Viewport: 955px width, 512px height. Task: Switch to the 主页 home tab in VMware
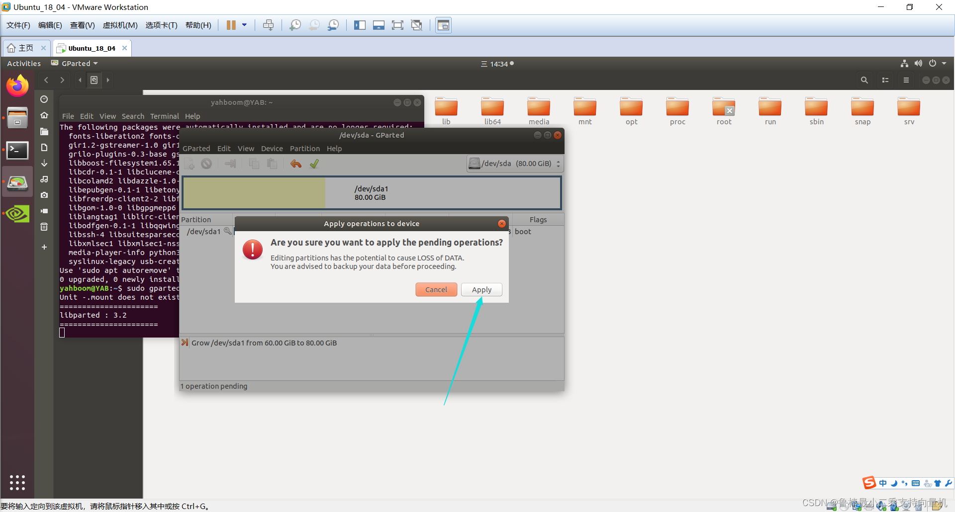click(x=26, y=48)
